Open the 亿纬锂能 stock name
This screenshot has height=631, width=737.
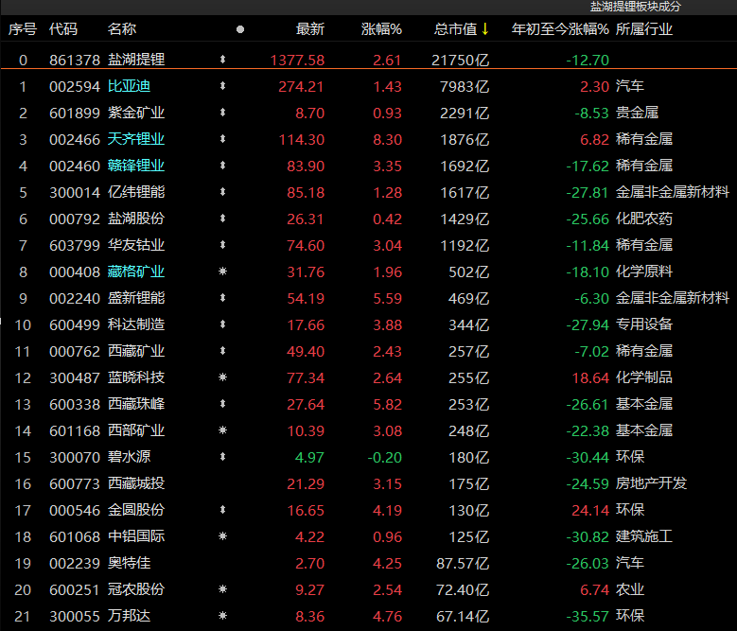tap(136, 192)
